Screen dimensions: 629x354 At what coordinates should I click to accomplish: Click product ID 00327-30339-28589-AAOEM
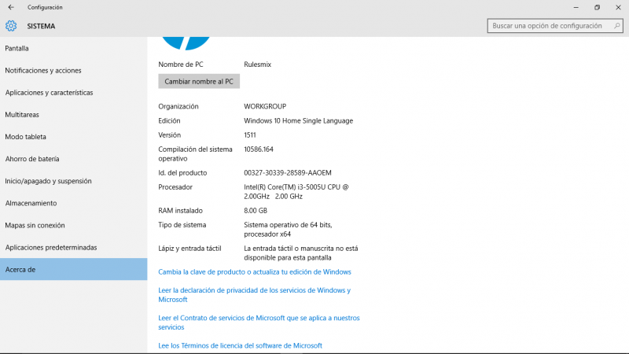point(288,172)
